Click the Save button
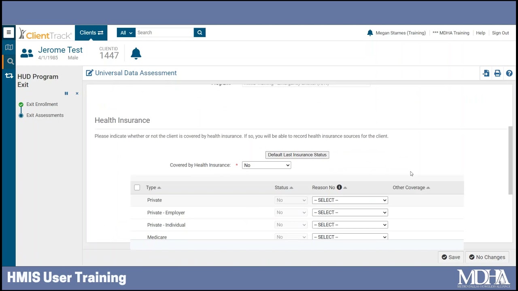This screenshot has height=291, width=518. pyautogui.click(x=450, y=257)
